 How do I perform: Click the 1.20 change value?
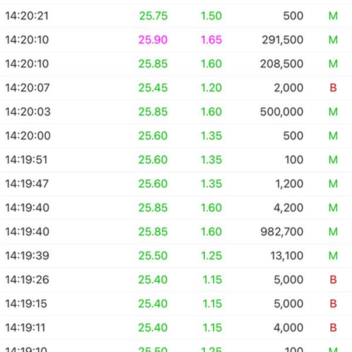(x=211, y=88)
